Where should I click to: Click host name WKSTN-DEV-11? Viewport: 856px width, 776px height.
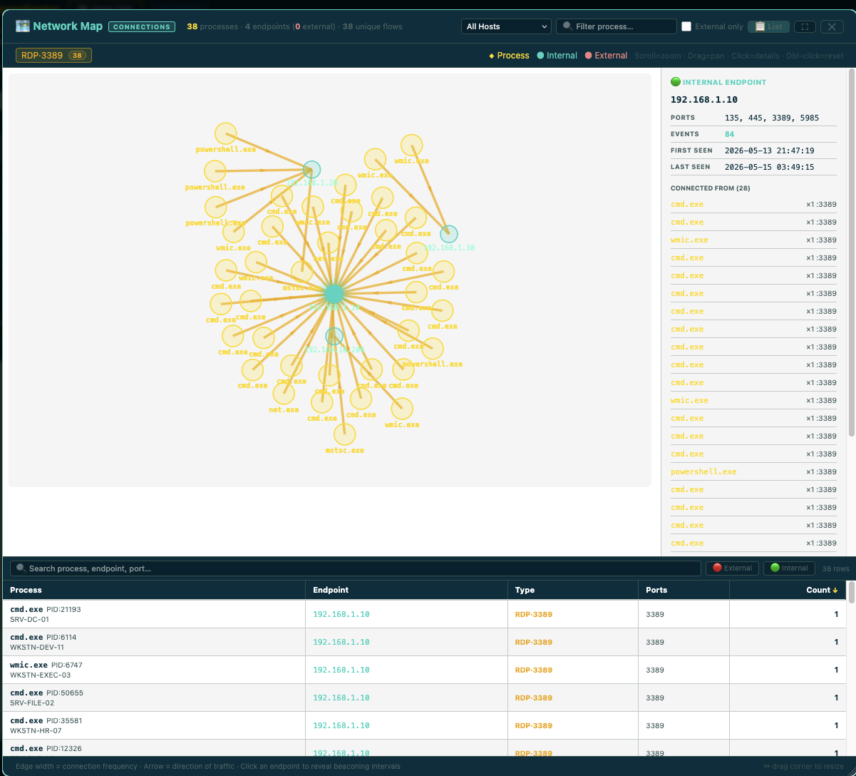coord(37,648)
